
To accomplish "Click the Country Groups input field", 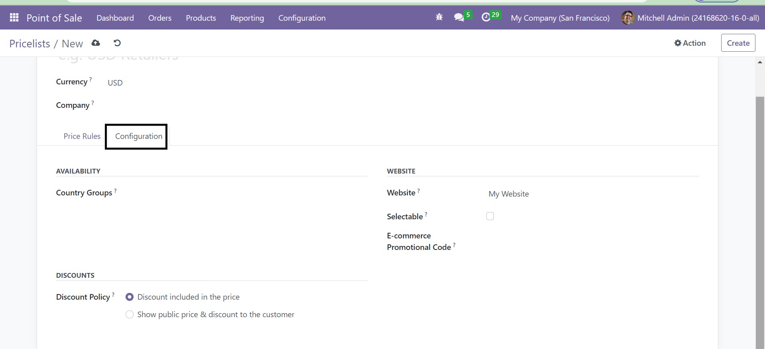I will [x=239, y=193].
